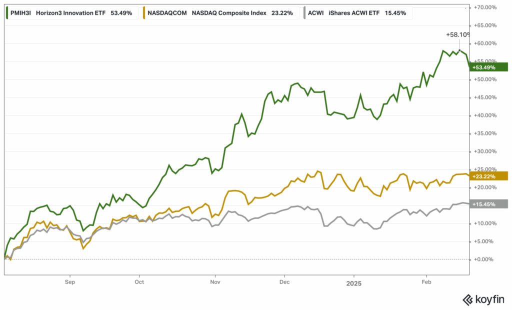Click the +35.00% y-axis label
The height and width of the screenshot is (310, 512).
click(483, 133)
